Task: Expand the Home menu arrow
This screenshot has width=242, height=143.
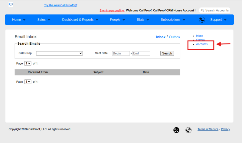Action: tap(24, 20)
